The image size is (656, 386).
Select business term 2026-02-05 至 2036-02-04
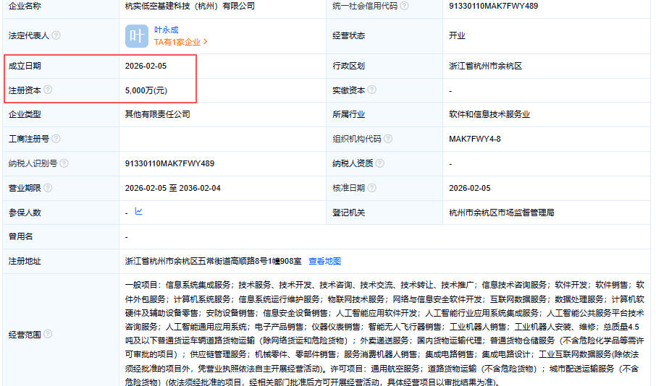pyautogui.click(x=172, y=188)
